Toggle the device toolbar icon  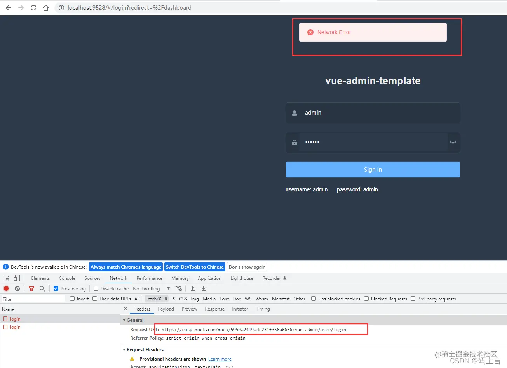pyautogui.click(x=17, y=278)
